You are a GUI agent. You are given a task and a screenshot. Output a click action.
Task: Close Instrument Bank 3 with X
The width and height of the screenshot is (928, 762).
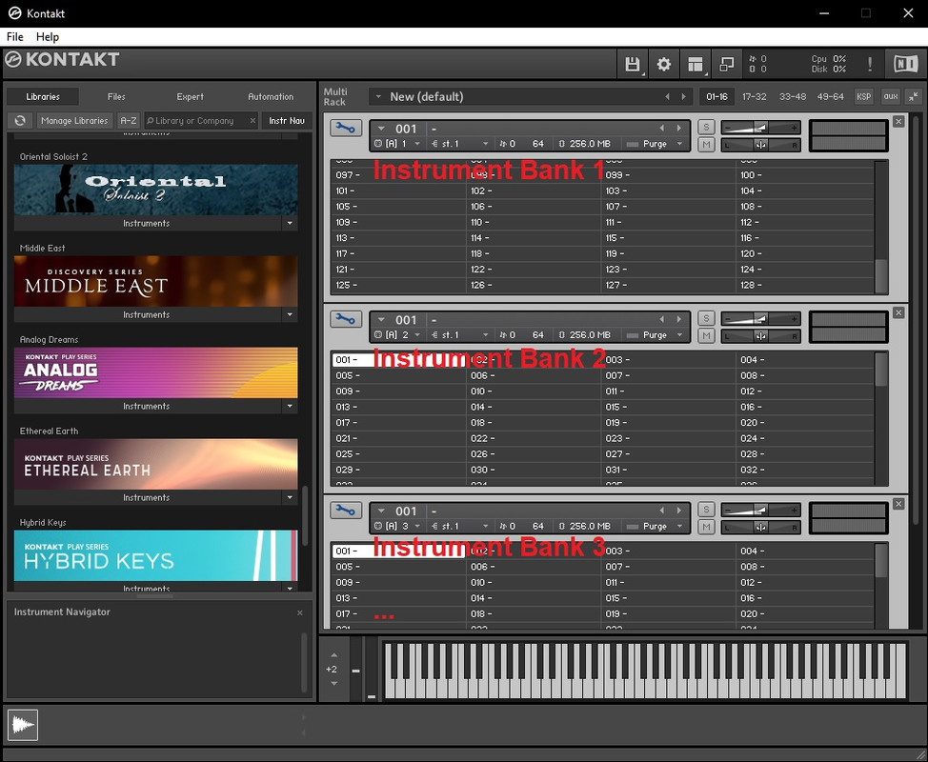(x=898, y=504)
